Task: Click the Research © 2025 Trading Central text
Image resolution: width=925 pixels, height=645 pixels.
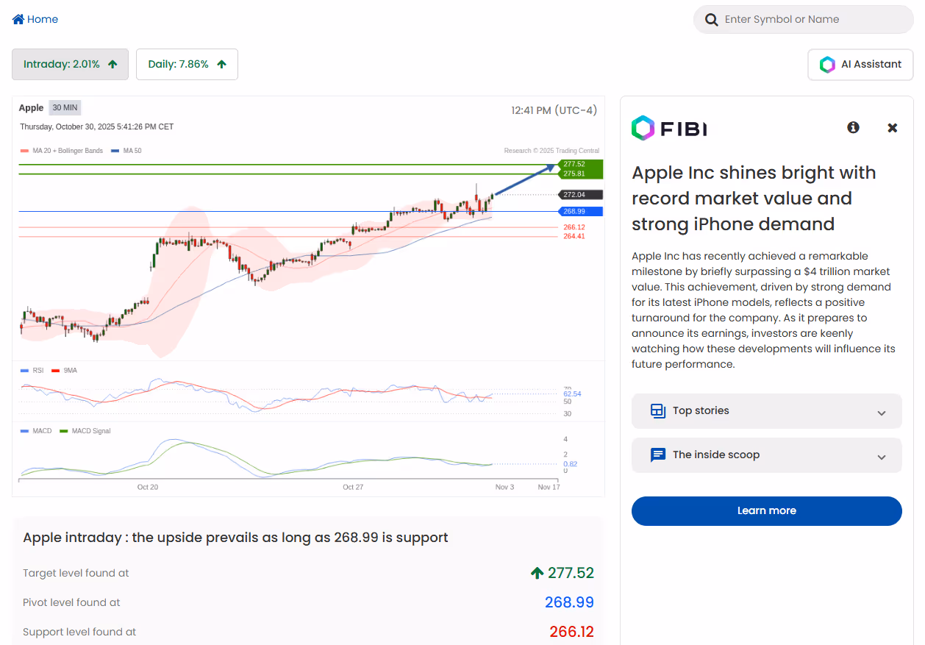Action: (551, 151)
